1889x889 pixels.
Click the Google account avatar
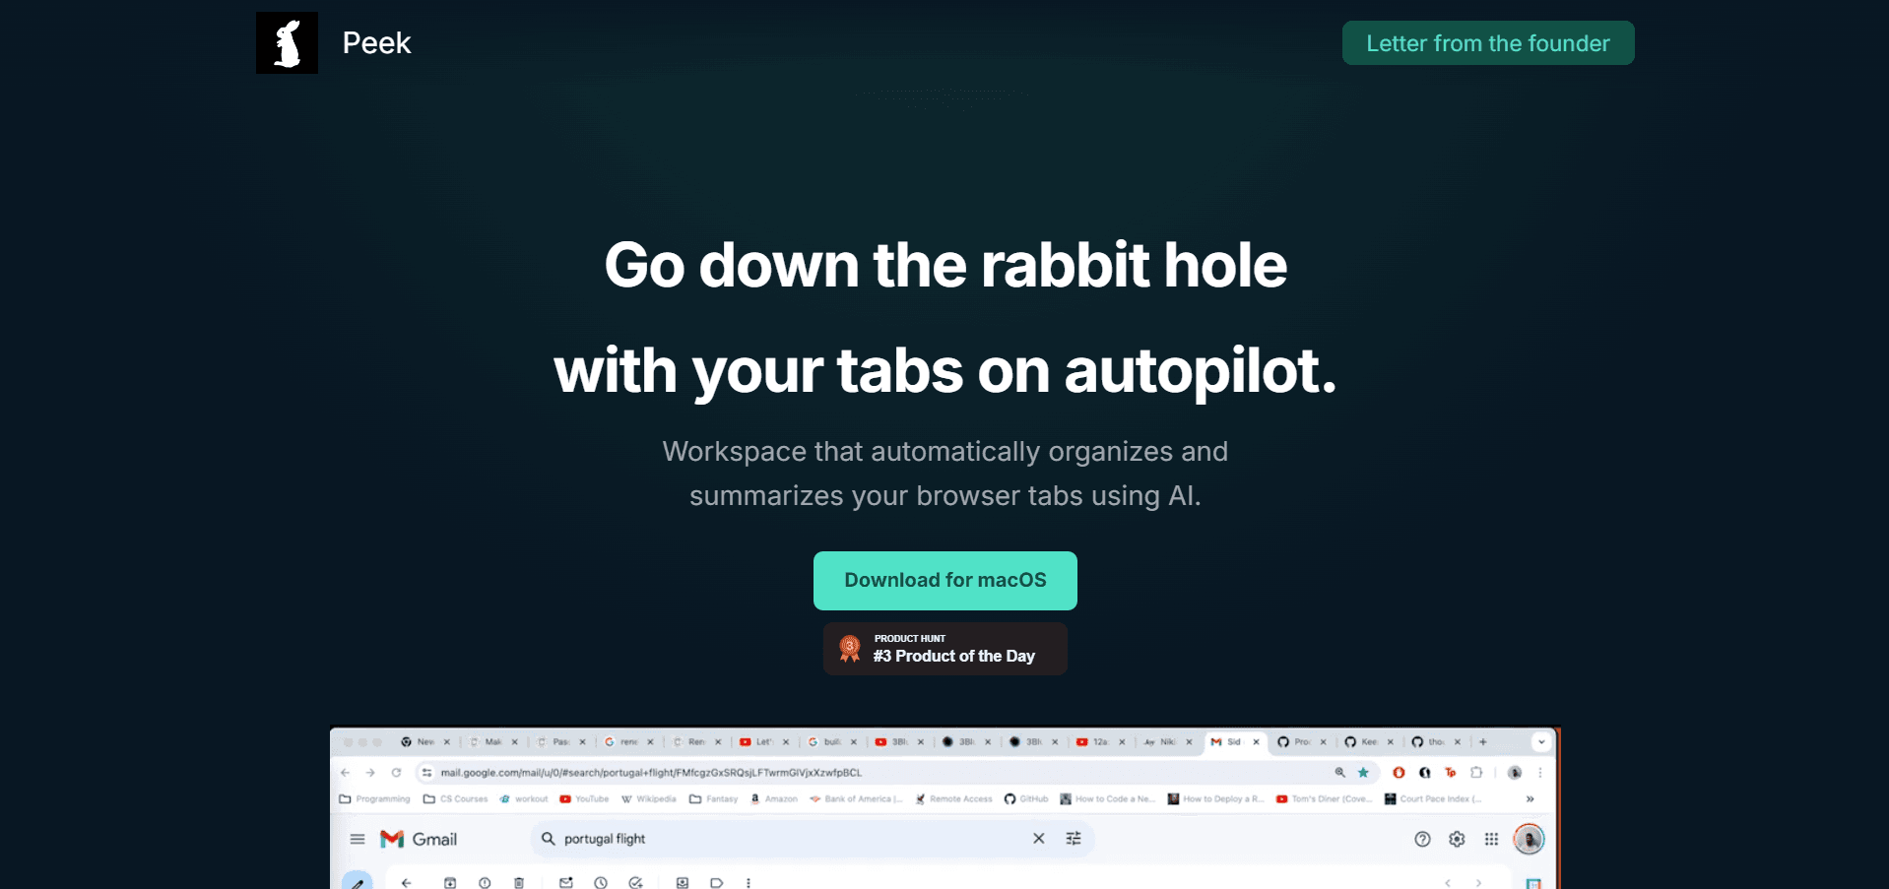1529,839
